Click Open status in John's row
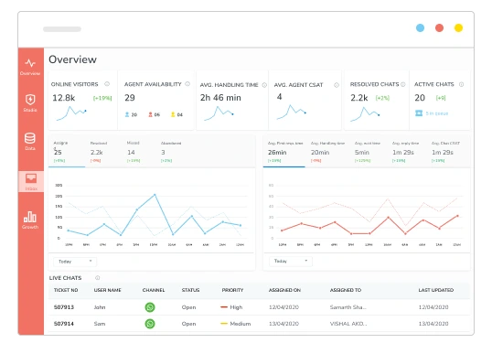This screenshot has width=492, height=343. [188, 307]
